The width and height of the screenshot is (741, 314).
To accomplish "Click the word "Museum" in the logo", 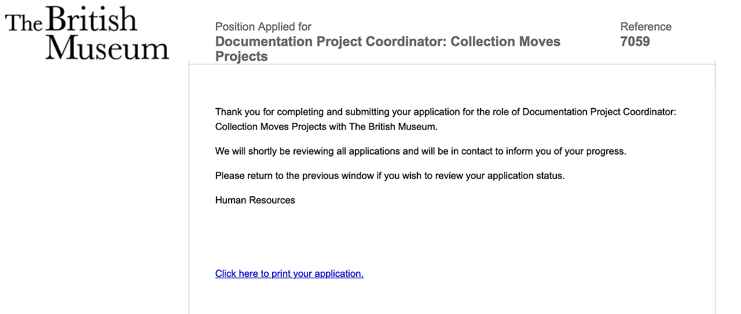I will click(108, 48).
